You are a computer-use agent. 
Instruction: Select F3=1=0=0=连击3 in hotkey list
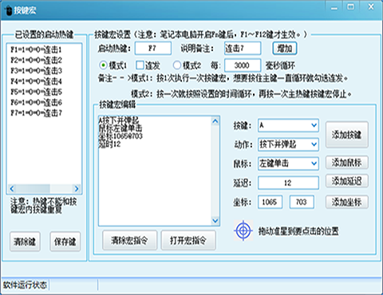pos(36,71)
